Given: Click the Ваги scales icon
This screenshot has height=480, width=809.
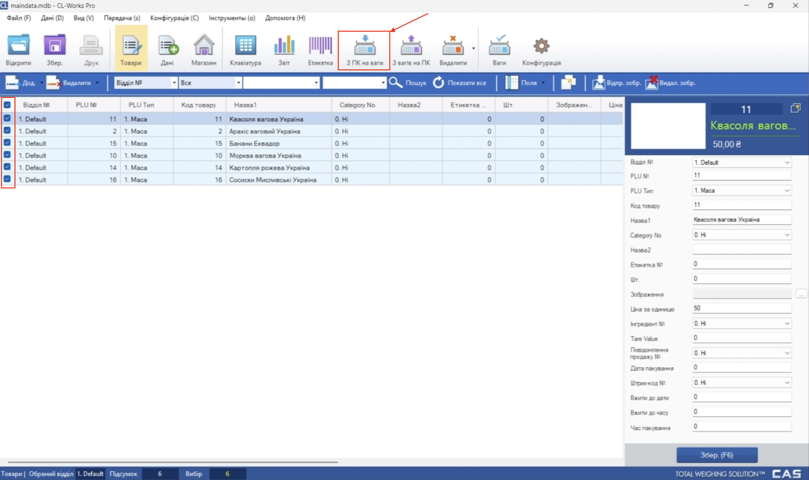Looking at the screenshot, I should tap(499, 46).
